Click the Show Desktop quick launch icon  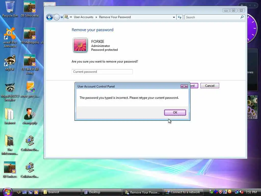tap(24, 192)
